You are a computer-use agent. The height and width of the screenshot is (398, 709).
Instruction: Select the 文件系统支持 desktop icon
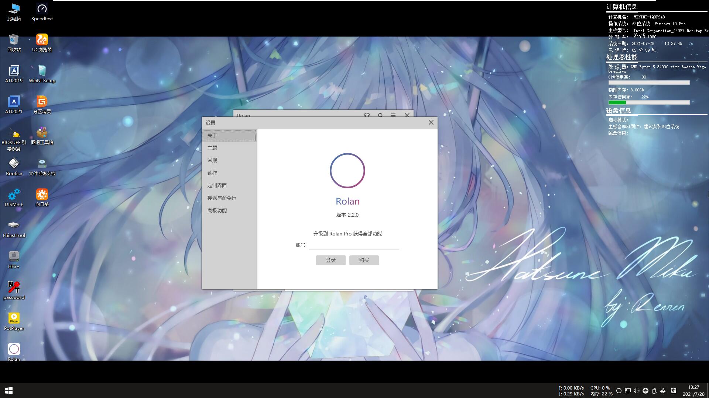(x=42, y=167)
